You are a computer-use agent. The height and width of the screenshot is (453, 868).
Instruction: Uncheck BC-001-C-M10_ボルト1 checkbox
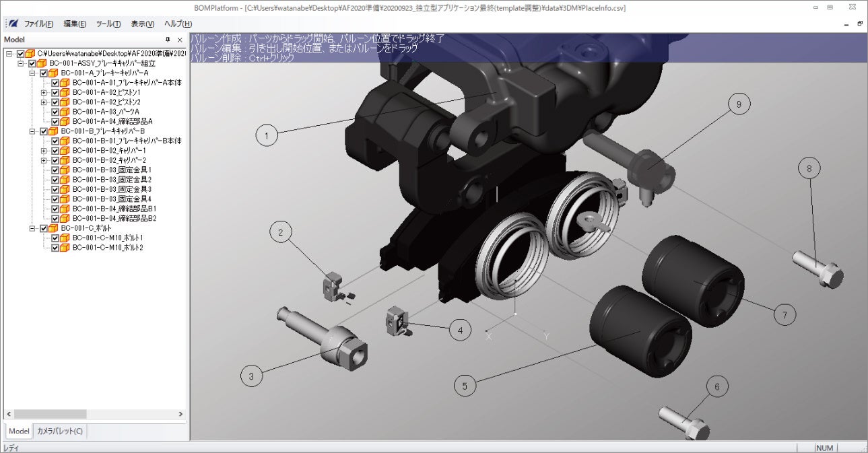[x=55, y=238]
